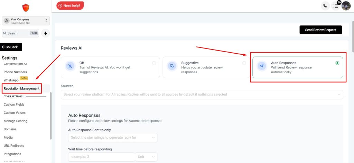The height and width of the screenshot is (163, 354).
Task: Click the OTHER SETTINGS section label
Action: tap(13, 96)
